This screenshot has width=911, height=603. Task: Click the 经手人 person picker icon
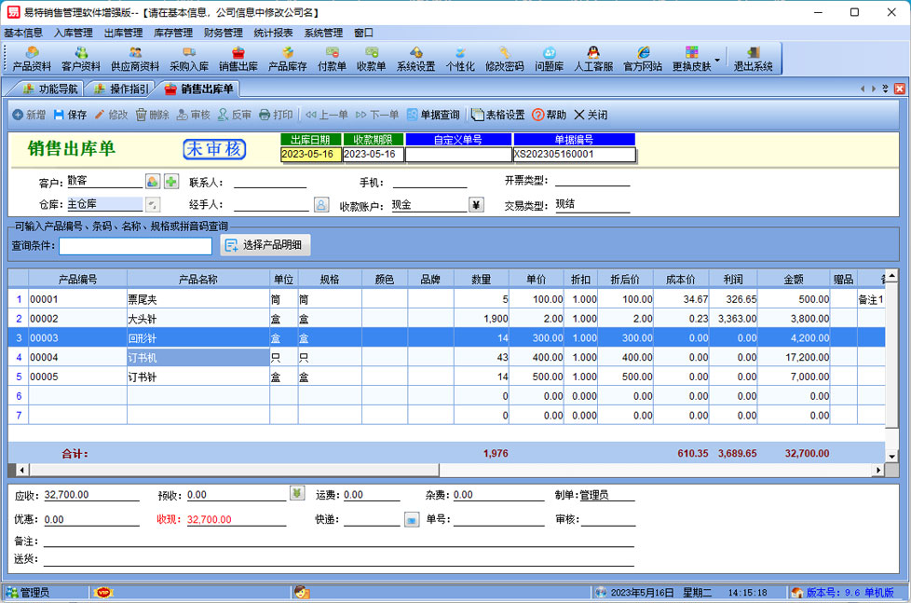coord(320,205)
